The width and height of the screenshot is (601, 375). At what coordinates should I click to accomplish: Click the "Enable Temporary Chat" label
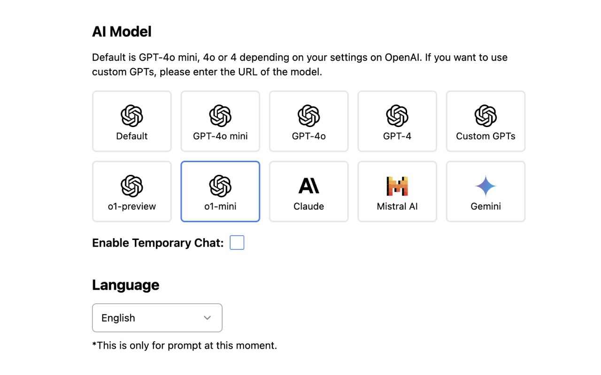(x=158, y=243)
